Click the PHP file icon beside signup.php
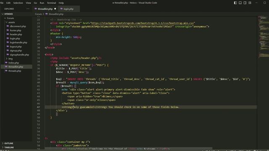This screenshot has width=269, height=151. click(x=8, y=50)
